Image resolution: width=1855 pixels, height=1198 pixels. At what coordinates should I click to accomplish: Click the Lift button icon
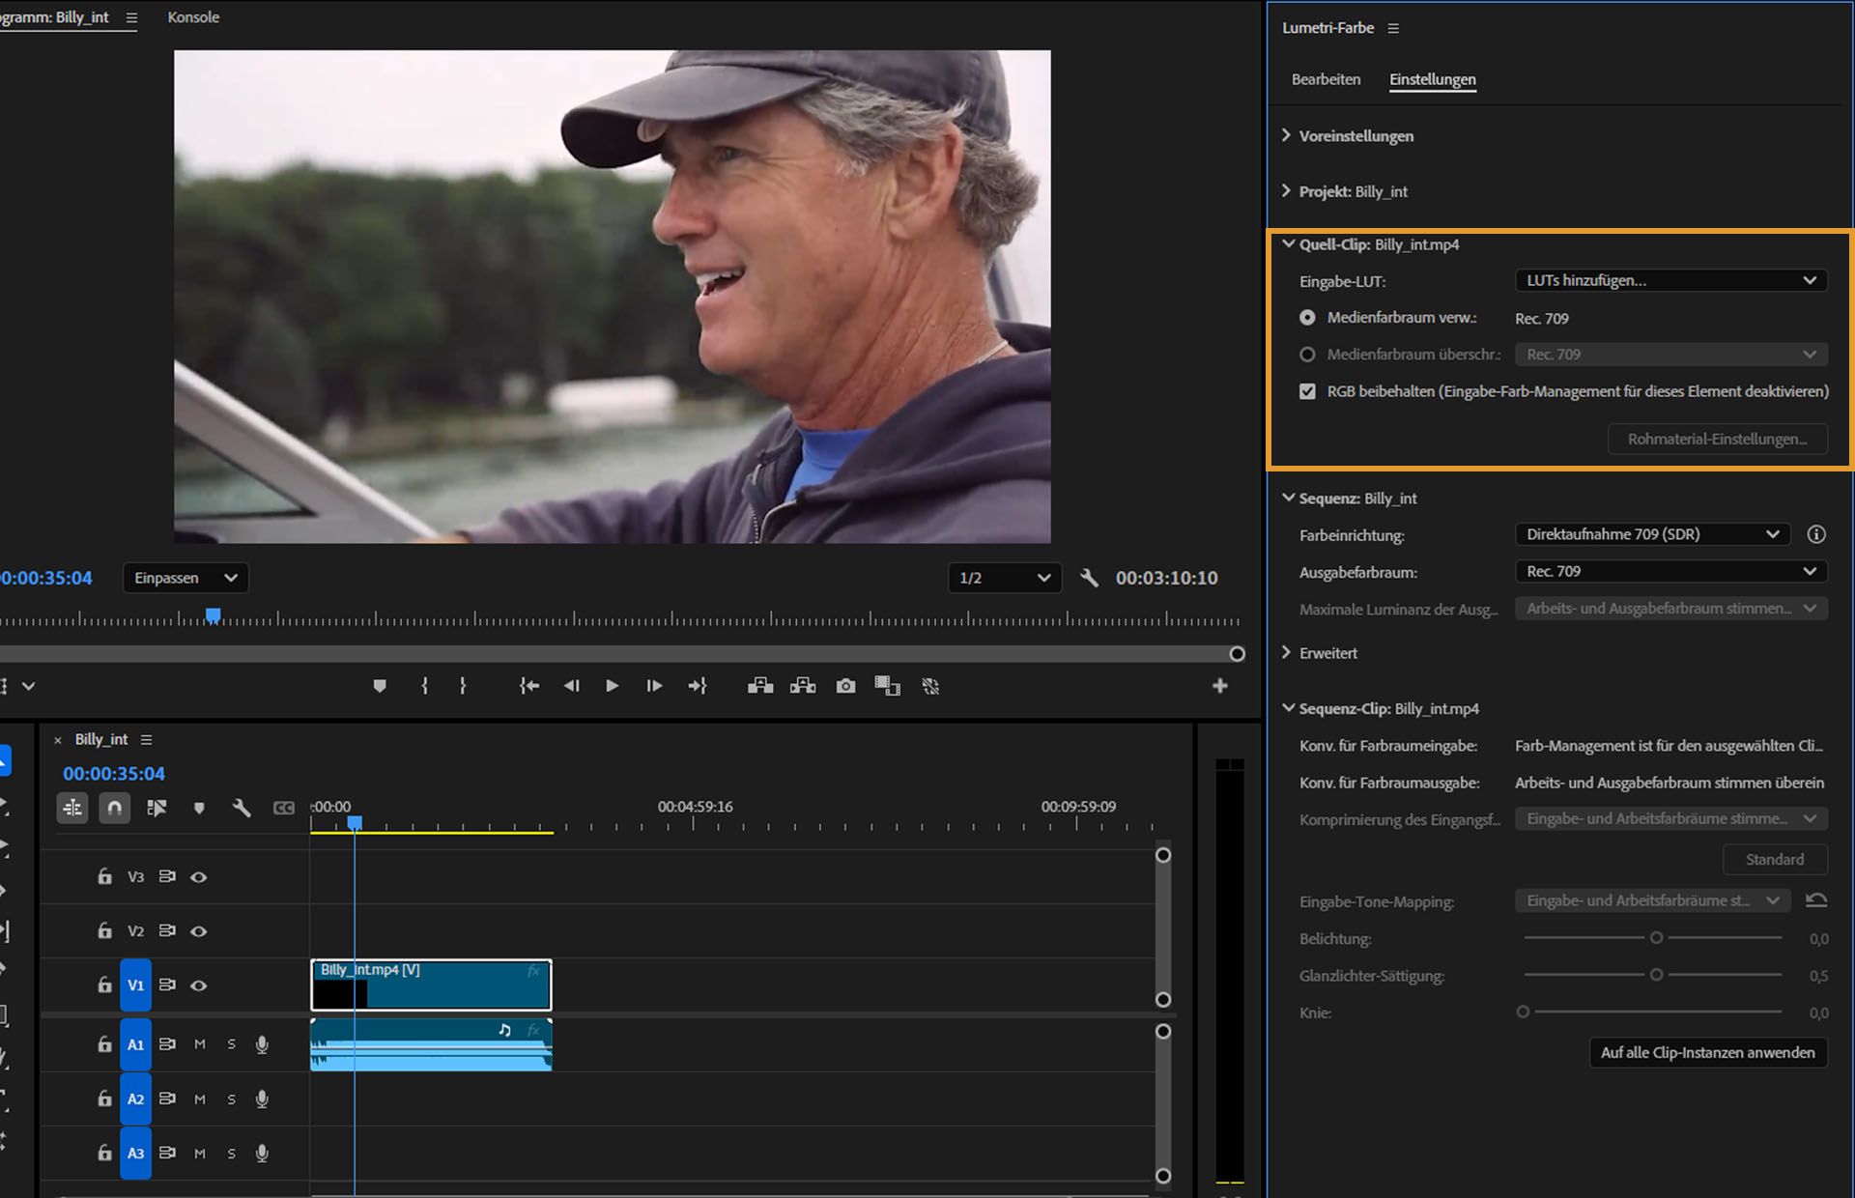(759, 686)
